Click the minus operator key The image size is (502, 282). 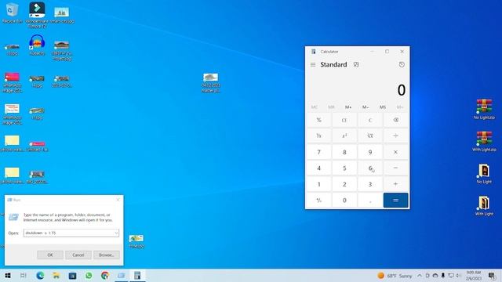tap(395, 168)
